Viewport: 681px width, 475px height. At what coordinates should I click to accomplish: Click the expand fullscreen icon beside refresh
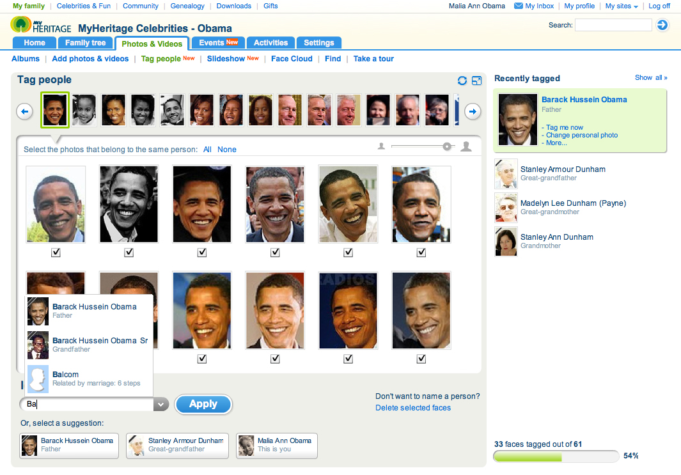476,81
